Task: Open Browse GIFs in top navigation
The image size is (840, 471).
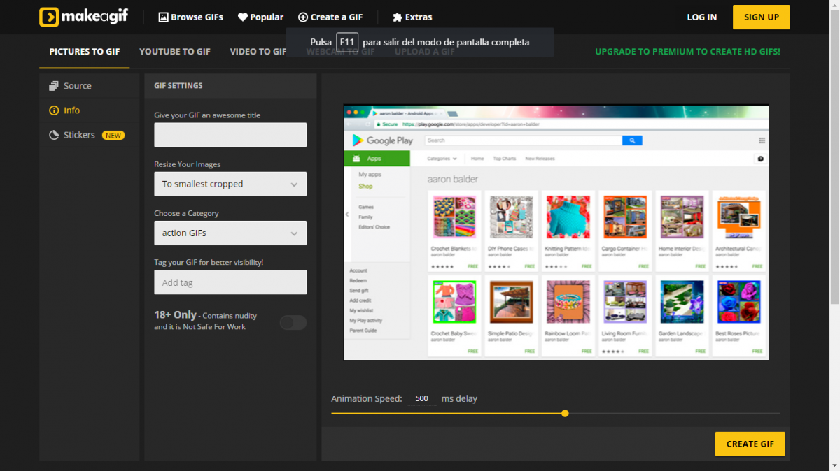Action: [191, 17]
